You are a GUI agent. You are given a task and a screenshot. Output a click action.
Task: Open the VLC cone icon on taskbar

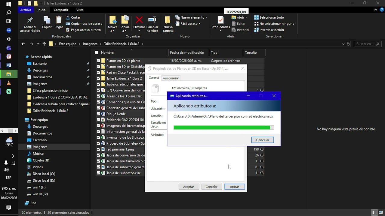pos(9,83)
